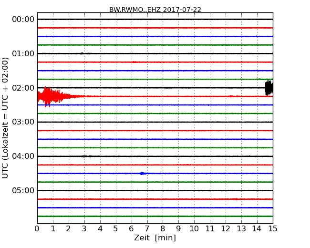This screenshot has height=248, width=310.
Task: Click x-axis tick label 1
Action: point(53,229)
